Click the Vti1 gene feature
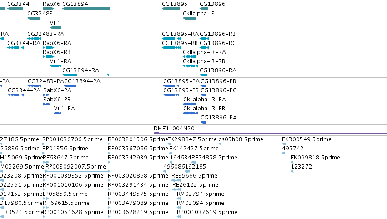Viewport: 387px width, 219px height. [55, 28]
